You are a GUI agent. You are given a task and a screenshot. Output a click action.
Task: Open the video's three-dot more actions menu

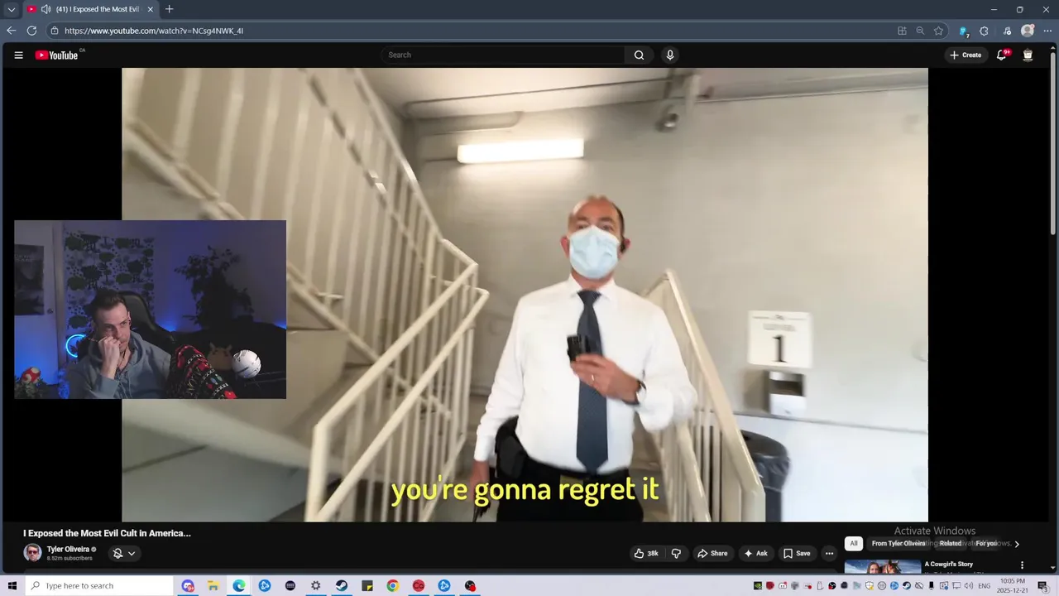(x=829, y=554)
